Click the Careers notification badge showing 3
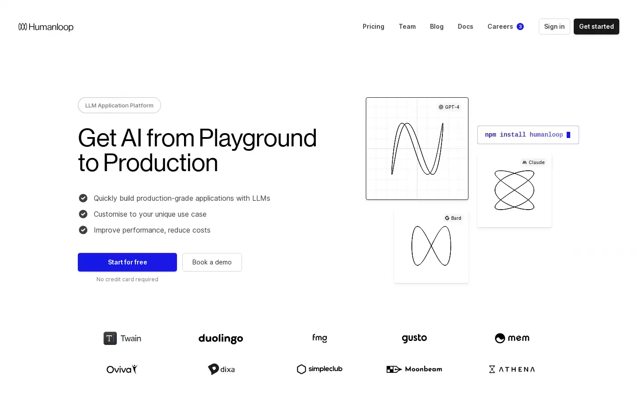This screenshot has height=398, width=637. click(x=520, y=27)
